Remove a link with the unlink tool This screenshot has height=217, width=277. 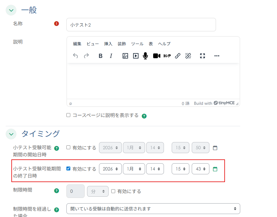click(x=188, y=56)
